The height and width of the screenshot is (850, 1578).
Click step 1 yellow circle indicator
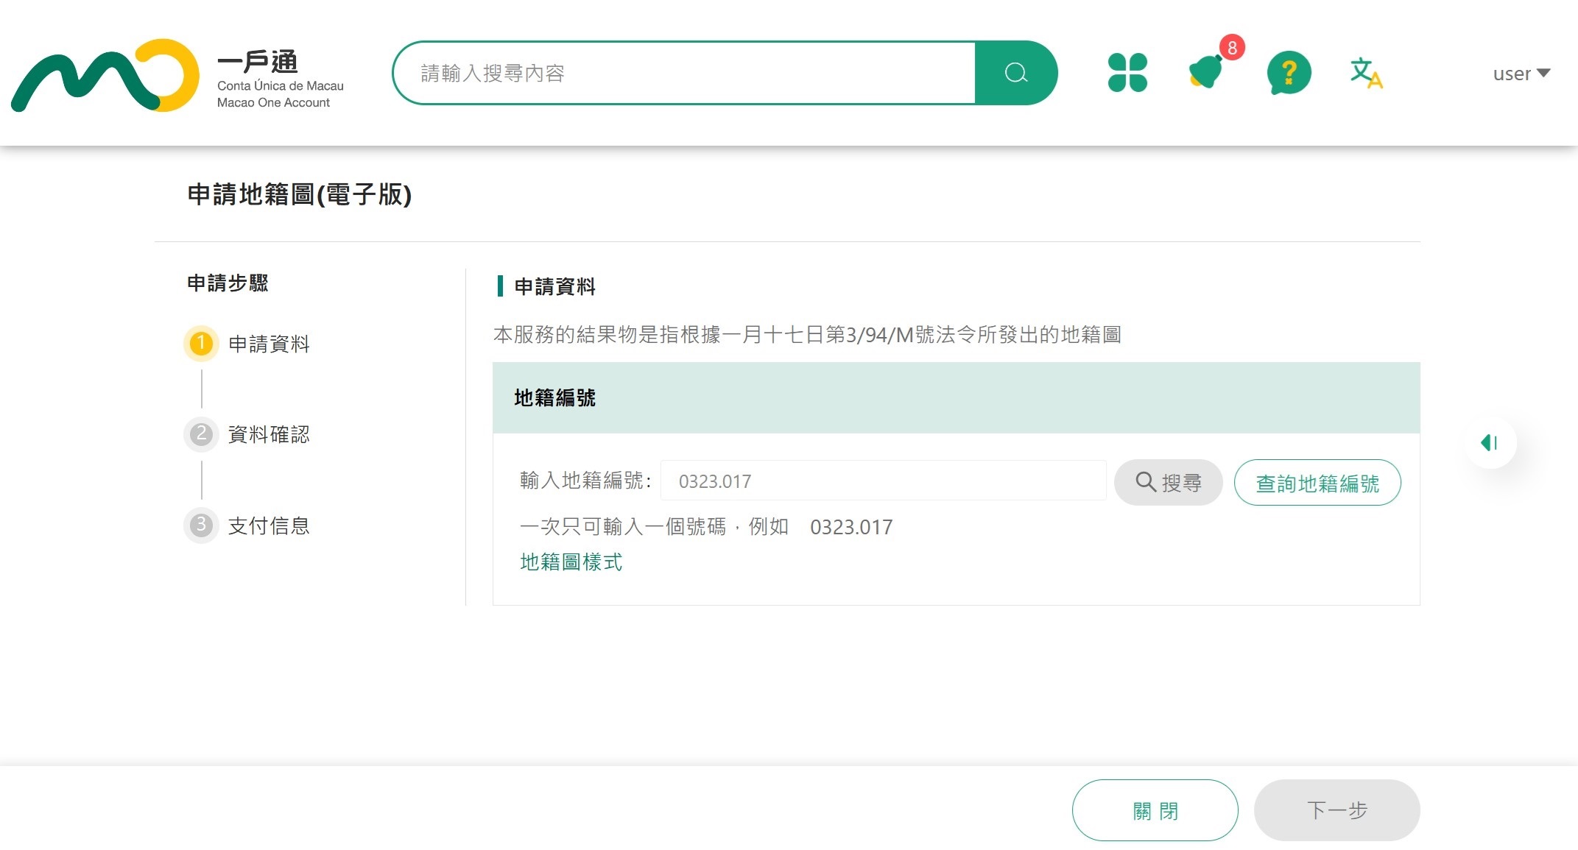pyautogui.click(x=201, y=344)
